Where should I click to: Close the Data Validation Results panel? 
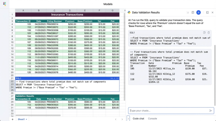(212, 12)
